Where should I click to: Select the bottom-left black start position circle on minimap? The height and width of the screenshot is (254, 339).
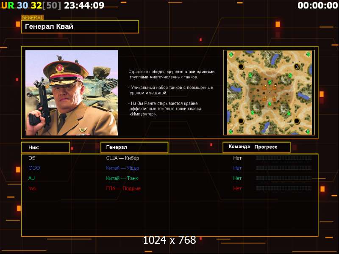pyautogui.click(x=241, y=121)
